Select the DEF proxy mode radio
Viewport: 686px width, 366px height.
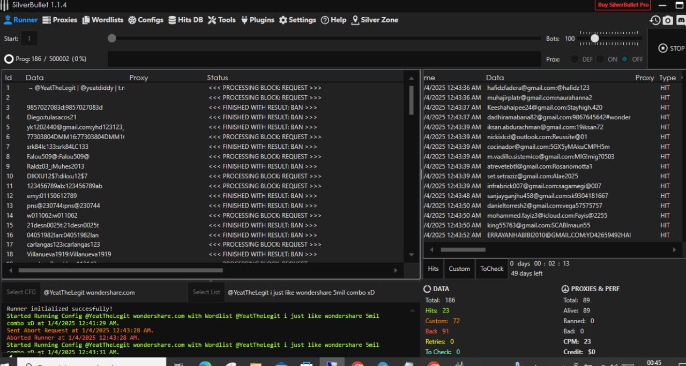[575, 59]
